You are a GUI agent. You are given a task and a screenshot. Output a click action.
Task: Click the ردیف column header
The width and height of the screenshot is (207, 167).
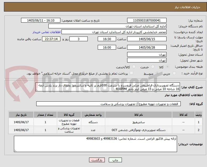[199, 115]
